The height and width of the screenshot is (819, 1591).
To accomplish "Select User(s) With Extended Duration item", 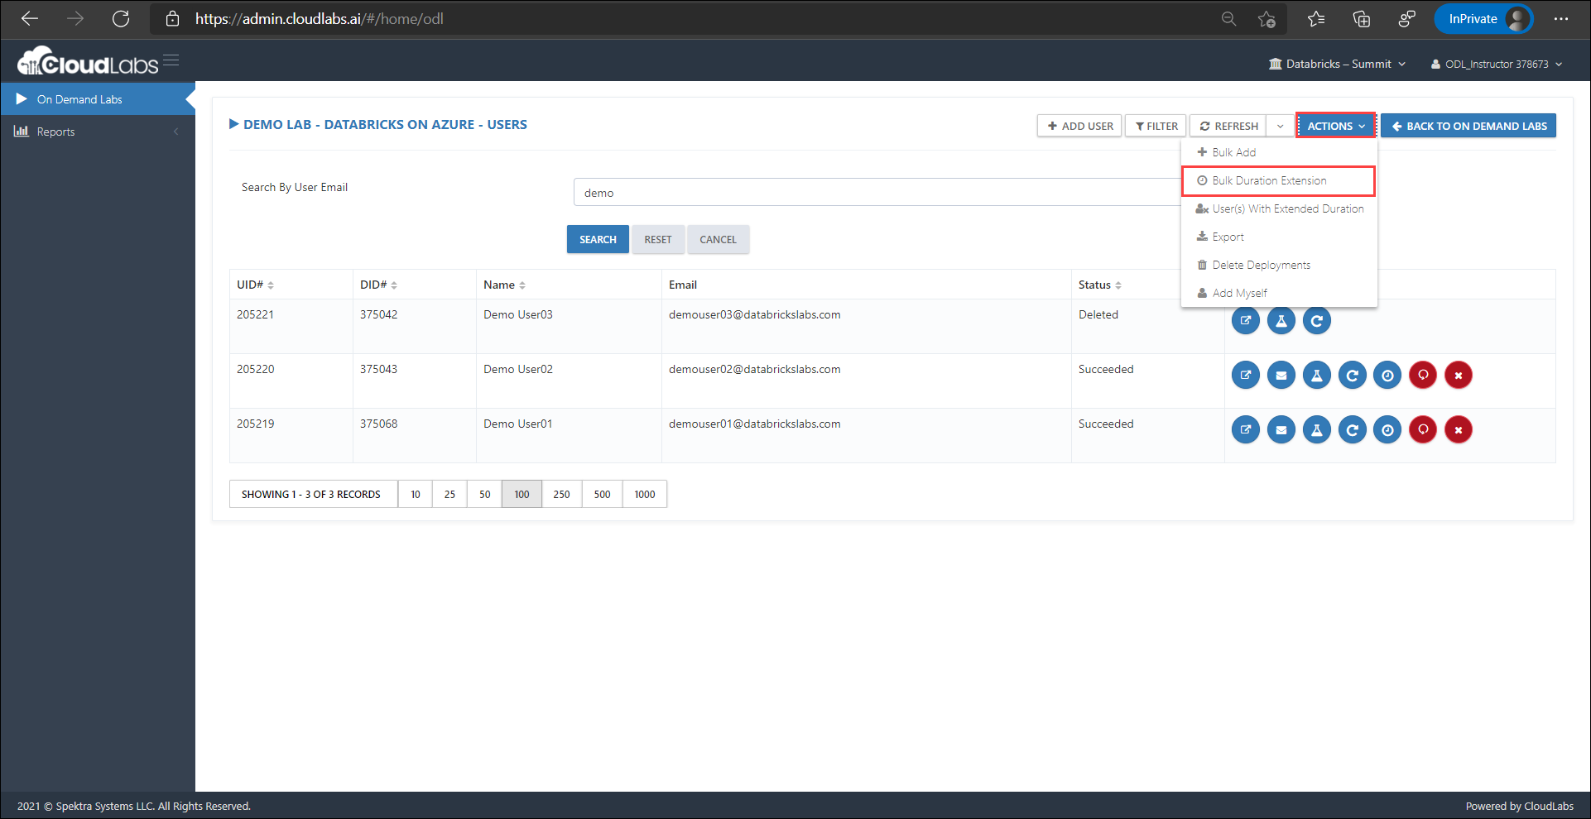I will [1279, 208].
